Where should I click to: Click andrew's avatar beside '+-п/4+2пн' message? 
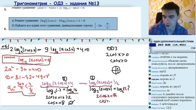(x=150, y=104)
